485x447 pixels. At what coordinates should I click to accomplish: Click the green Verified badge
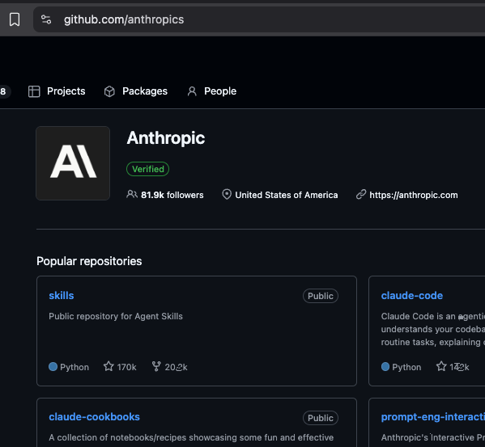click(148, 169)
